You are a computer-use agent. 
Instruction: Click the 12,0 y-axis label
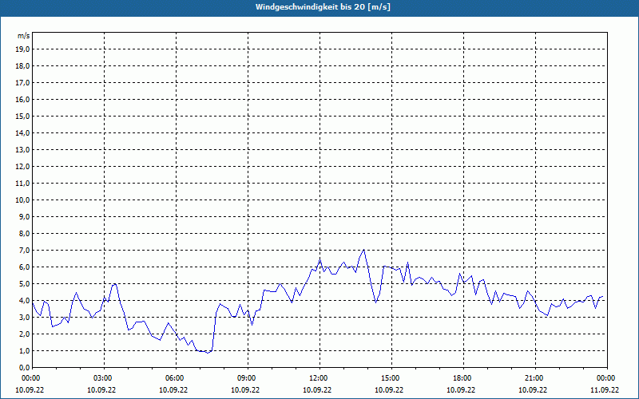point(23,167)
